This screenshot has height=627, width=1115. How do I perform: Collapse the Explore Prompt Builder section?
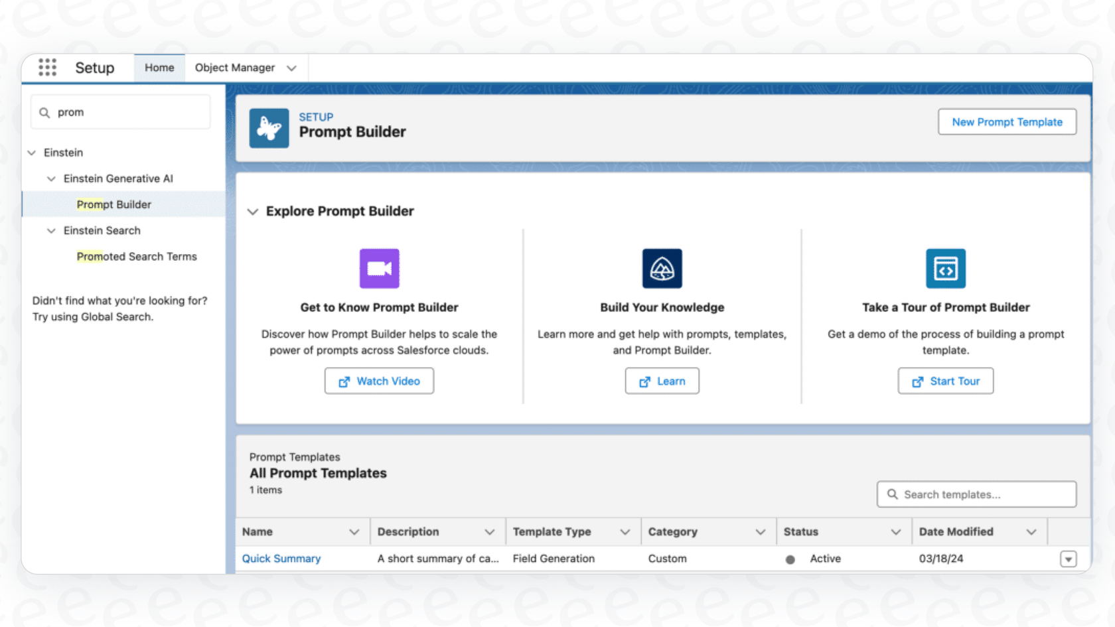pyautogui.click(x=253, y=211)
